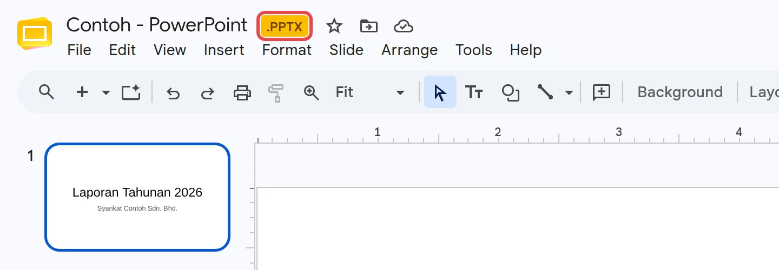Add a comment using speech bubble icon

click(x=602, y=92)
